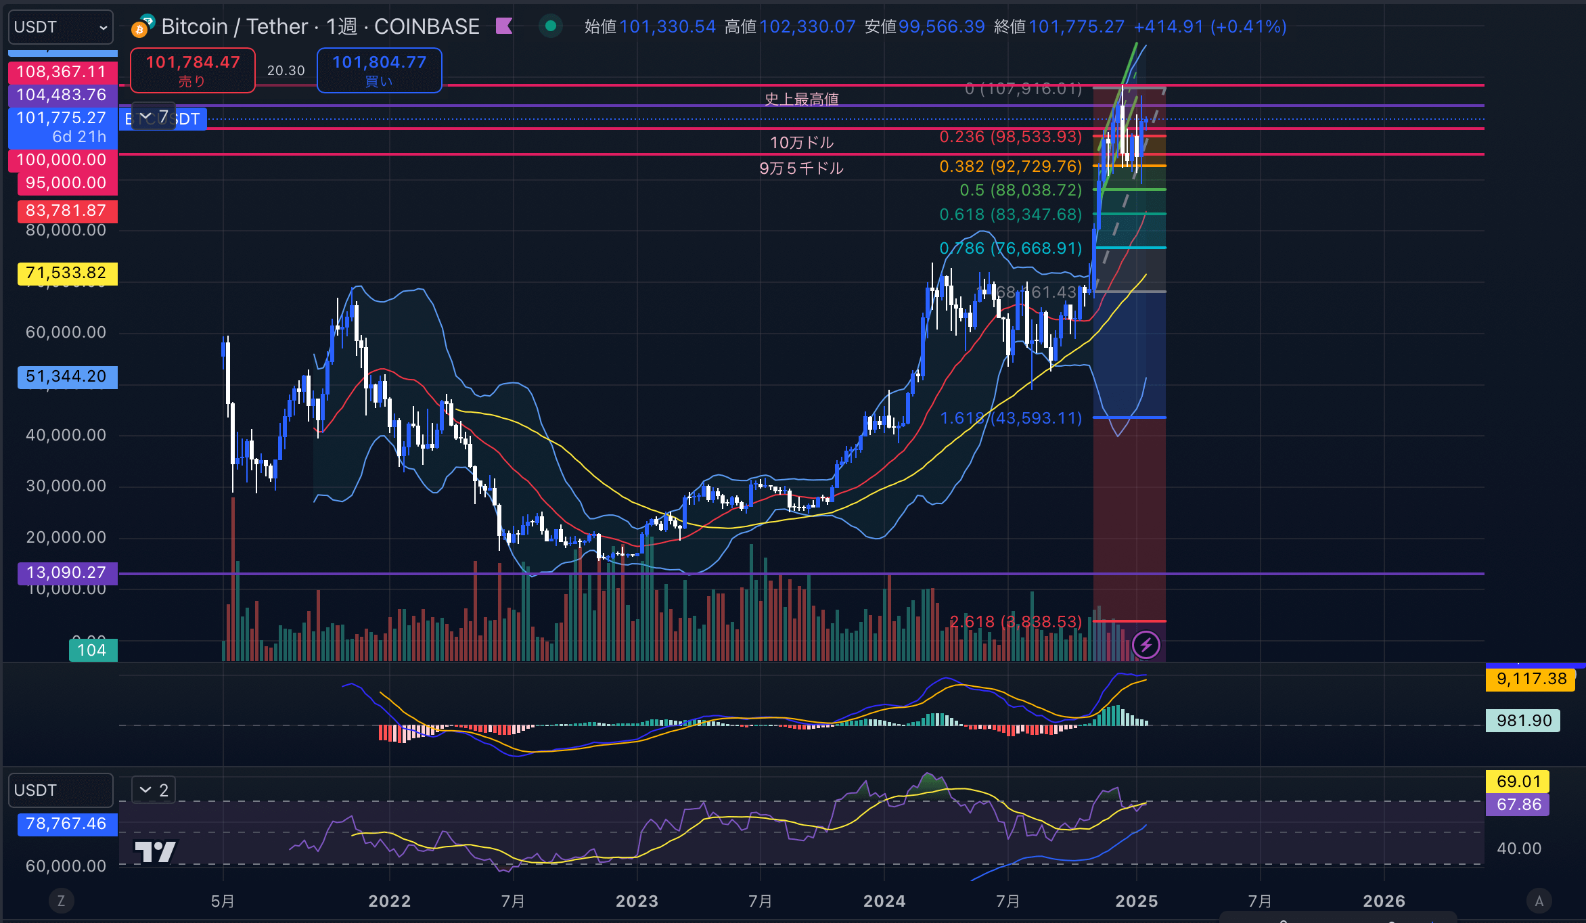Select the 108,367.11 price label
Screen dimensions: 1586x923
tap(62, 72)
